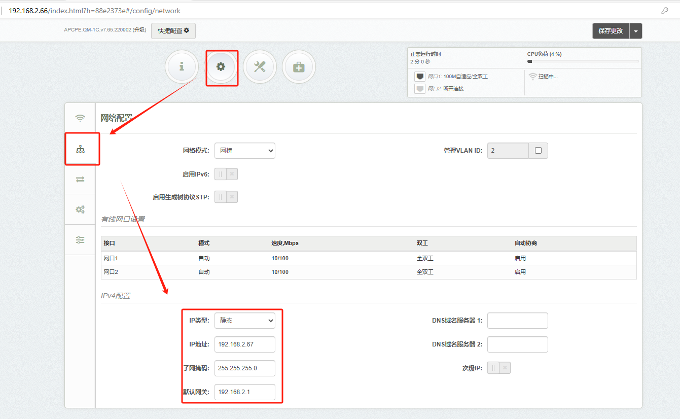Viewport: 680px width, 419px height.
Task: Toggle the secondary IP switch
Action: tap(498, 368)
